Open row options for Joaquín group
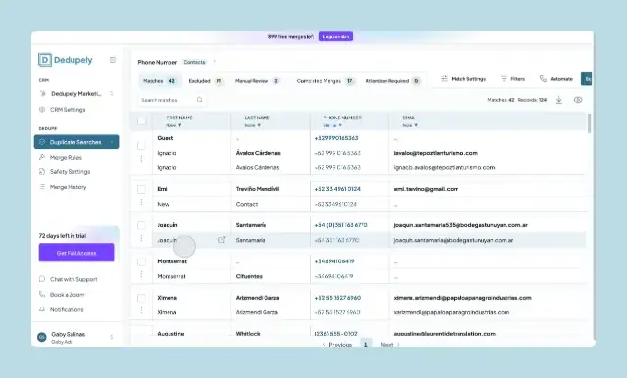 tap(141, 238)
